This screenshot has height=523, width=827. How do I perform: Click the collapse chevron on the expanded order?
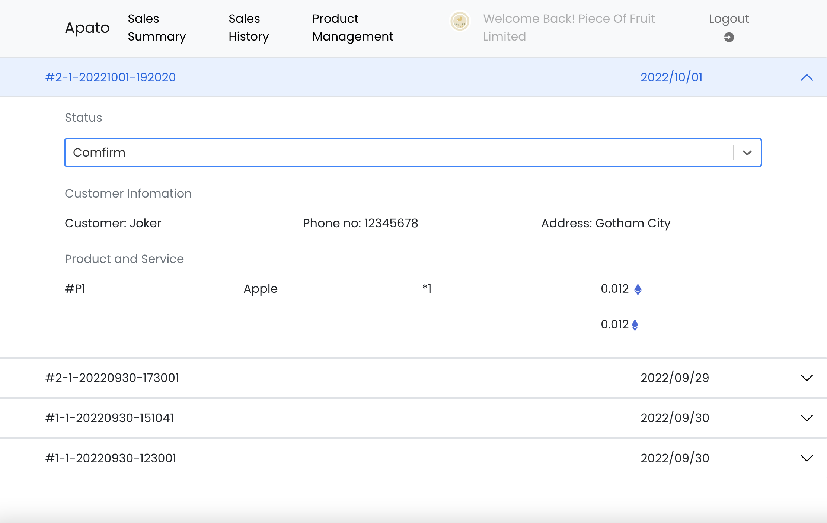pos(807,77)
